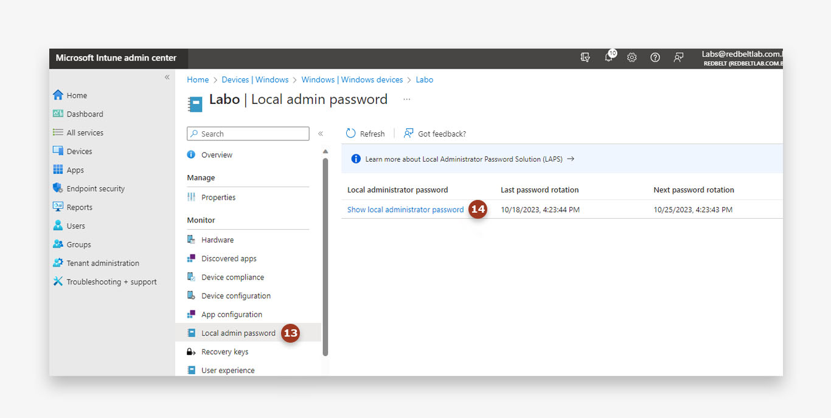Image resolution: width=831 pixels, height=418 pixels.
Task: Open the more options ellipsis beside title
Action: (406, 99)
